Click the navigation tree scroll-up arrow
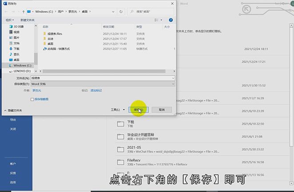 pyautogui.click(x=36, y=26)
